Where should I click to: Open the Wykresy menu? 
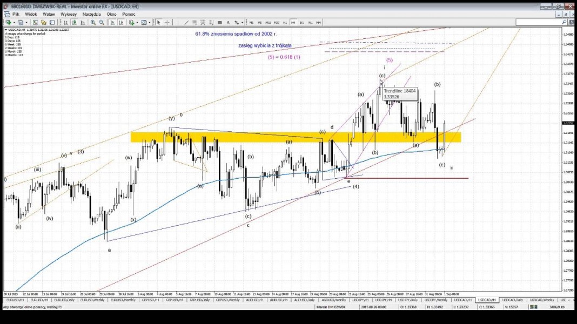(x=69, y=14)
